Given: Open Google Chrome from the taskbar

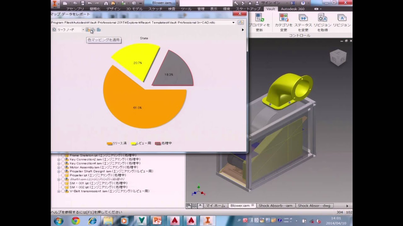Looking at the screenshot, I should pos(75,221).
